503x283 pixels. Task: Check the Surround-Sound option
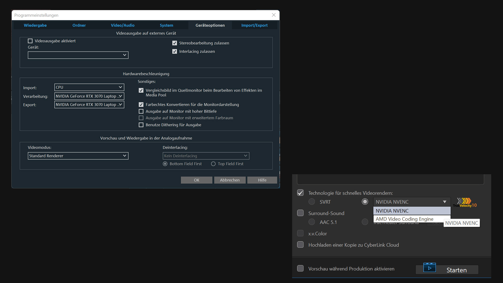pos(300,213)
